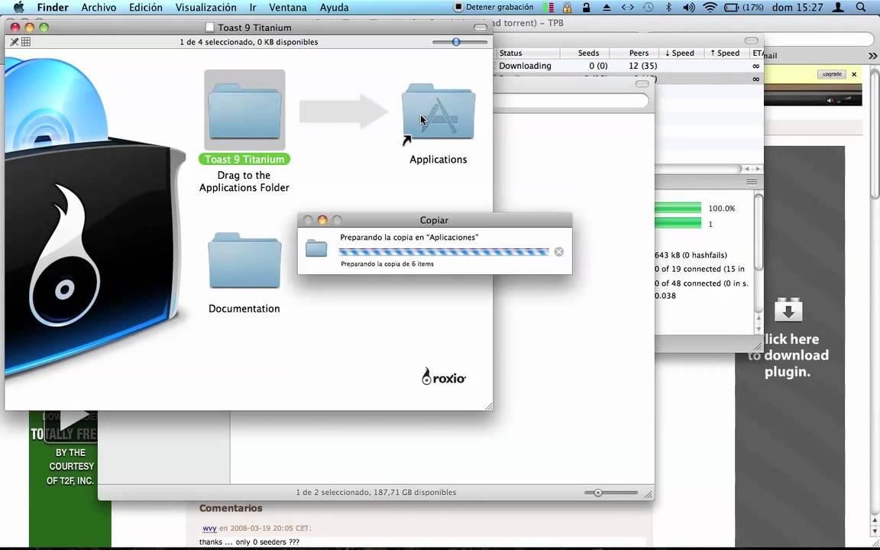Select the Documentation folder icon
This screenshot has height=550, width=880.
click(x=244, y=261)
